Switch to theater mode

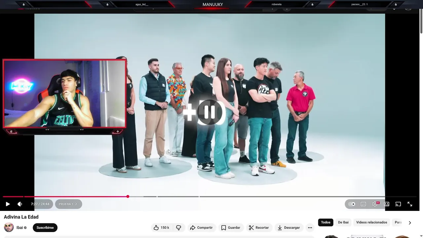[387, 204]
